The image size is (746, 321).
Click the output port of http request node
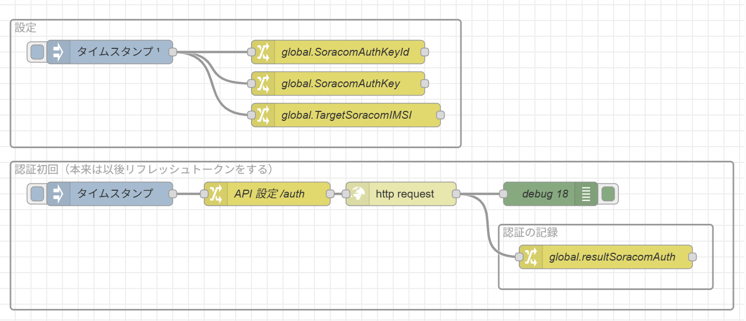tap(456, 194)
